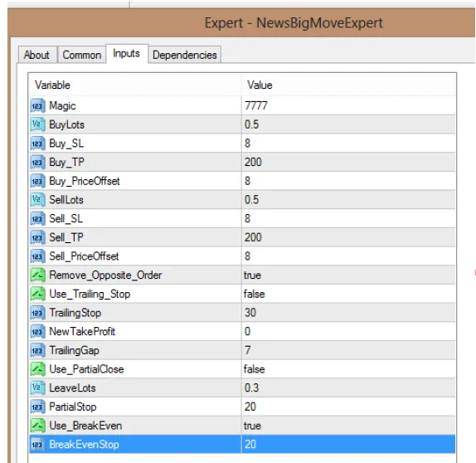476x463 pixels.
Task: Switch to the About tab
Action: tap(37, 55)
